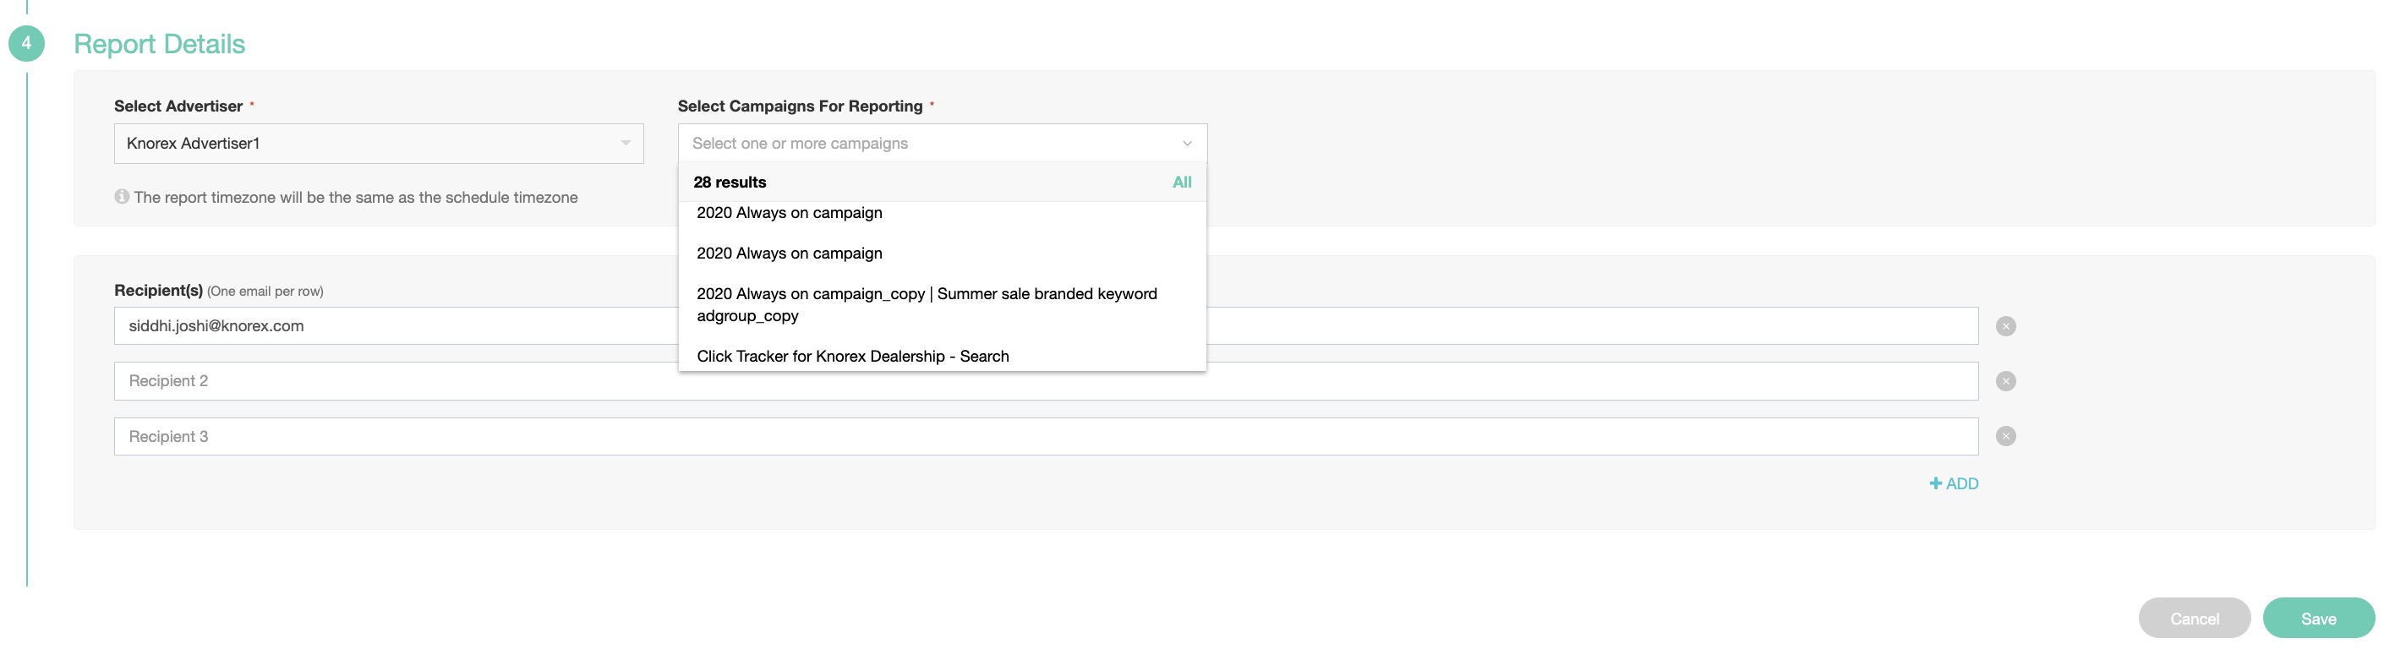Select the Summer sale branded keyword adgroup_copy campaign

coord(926,304)
